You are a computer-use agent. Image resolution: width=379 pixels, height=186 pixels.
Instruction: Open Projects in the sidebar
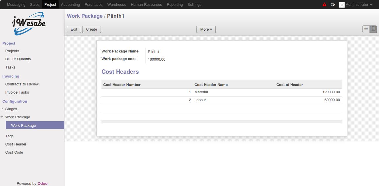pyautogui.click(x=12, y=51)
